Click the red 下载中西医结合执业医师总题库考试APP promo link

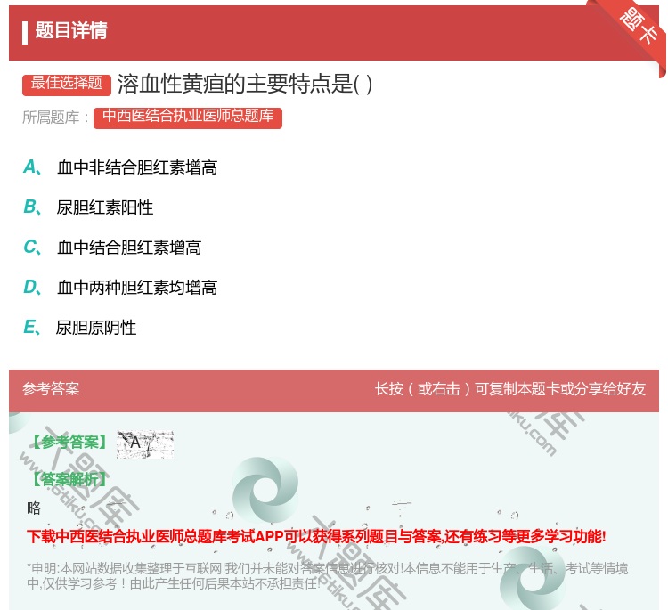316,536
